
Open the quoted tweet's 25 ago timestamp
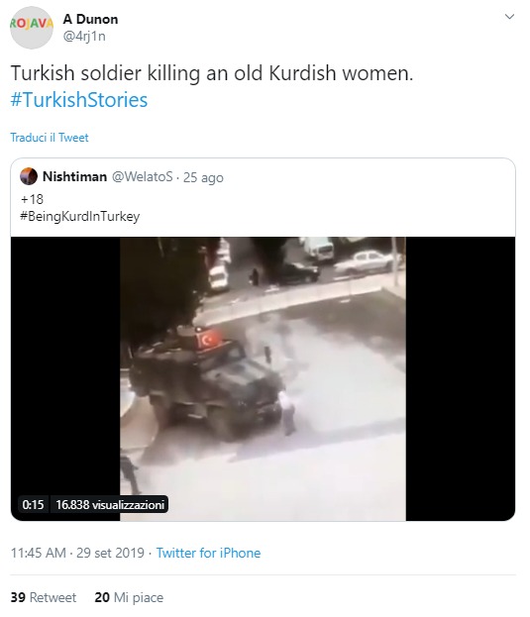click(x=203, y=177)
